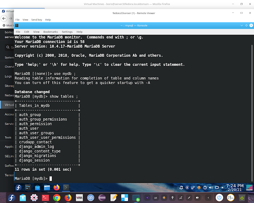
Task: Open the Fedora application launcher in the guest panel
Action: click(19, 187)
